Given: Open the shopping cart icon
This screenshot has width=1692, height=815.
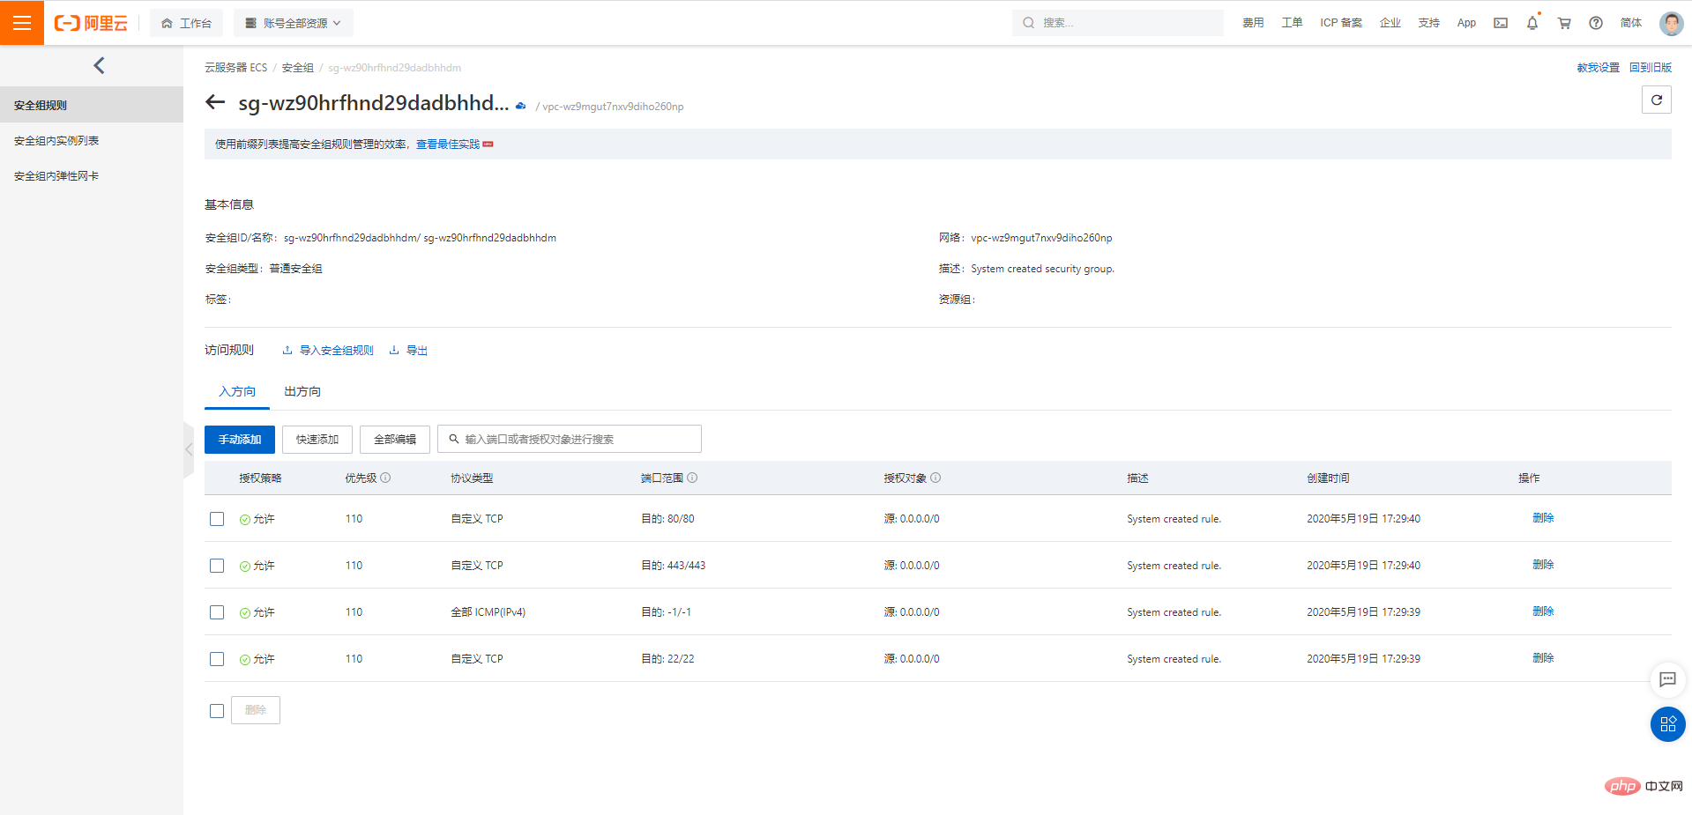Looking at the screenshot, I should (1564, 23).
